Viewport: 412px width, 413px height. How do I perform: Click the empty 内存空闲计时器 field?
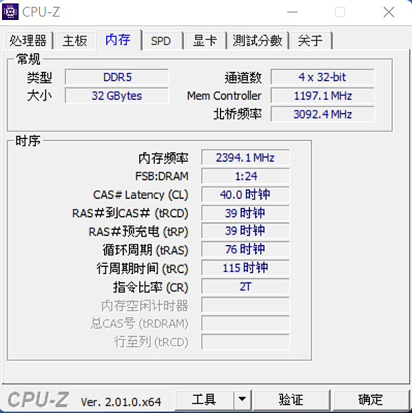[245, 305]
